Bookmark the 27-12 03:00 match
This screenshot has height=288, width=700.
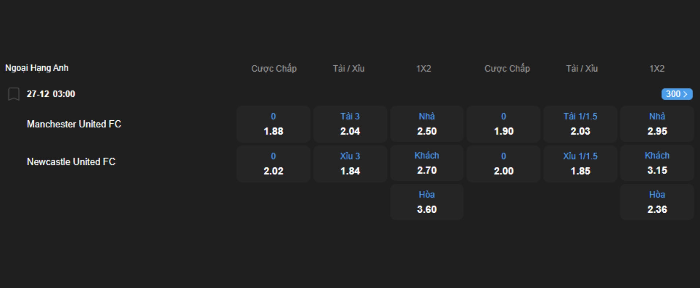(13, 94)
